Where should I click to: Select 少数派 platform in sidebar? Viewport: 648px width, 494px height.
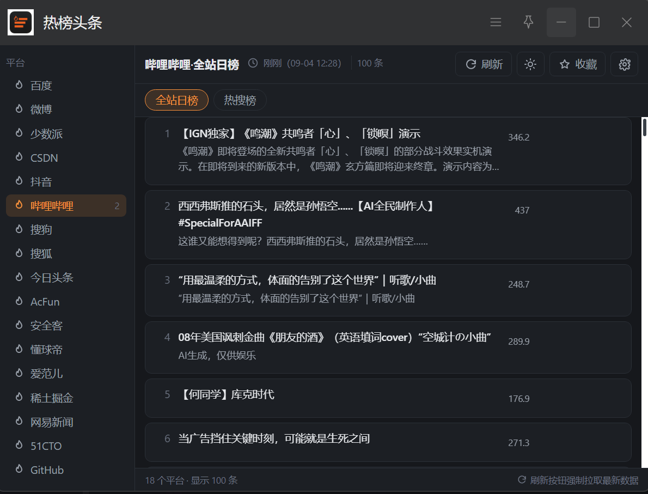click(66, 133)
